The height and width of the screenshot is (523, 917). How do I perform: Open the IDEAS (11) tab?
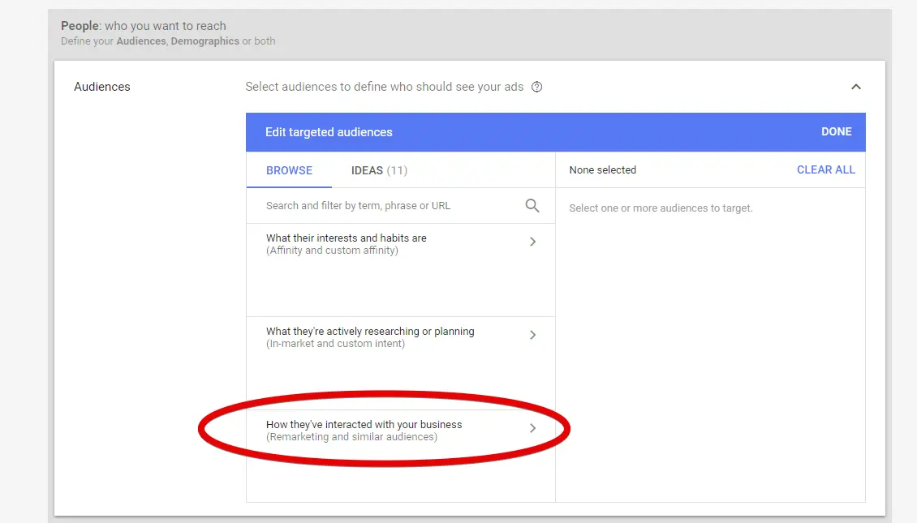point(379,170)
